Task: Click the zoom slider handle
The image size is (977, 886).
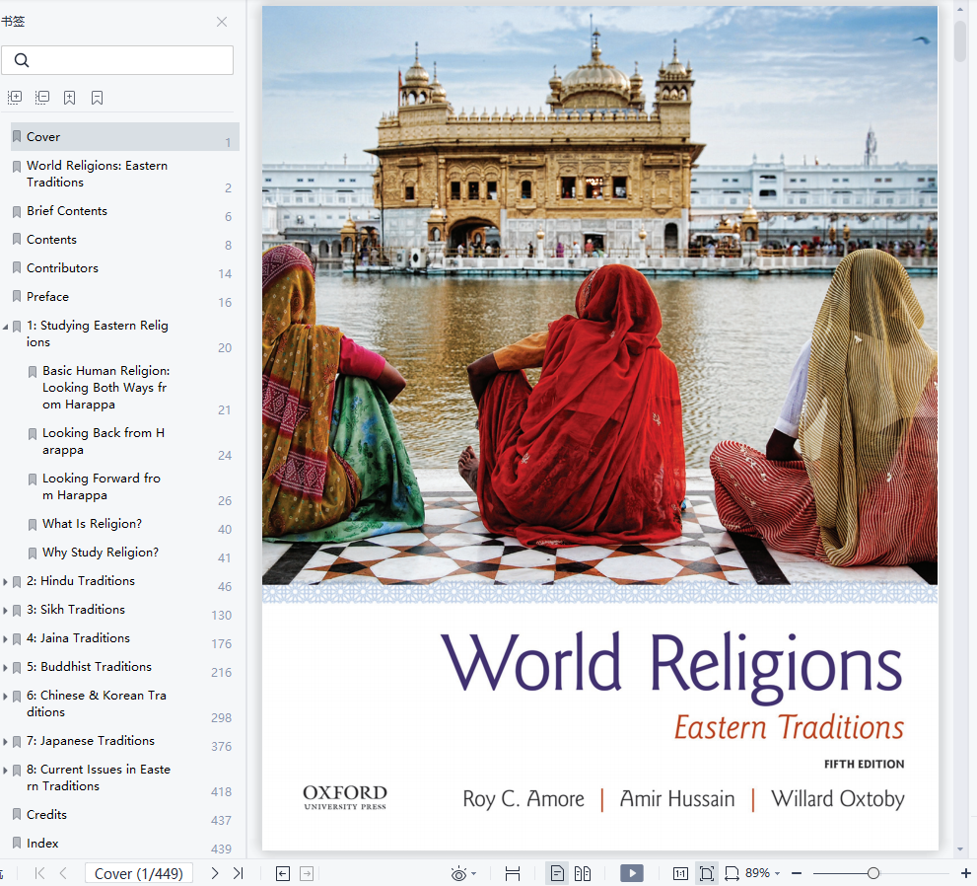Action: 872,873
